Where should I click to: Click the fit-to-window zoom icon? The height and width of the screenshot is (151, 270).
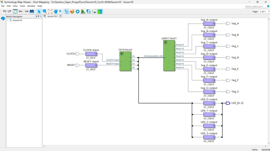(50, 11)
